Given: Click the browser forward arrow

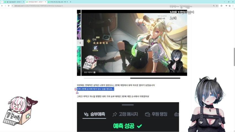Looking at the screenshot, I should pos(5,6).
